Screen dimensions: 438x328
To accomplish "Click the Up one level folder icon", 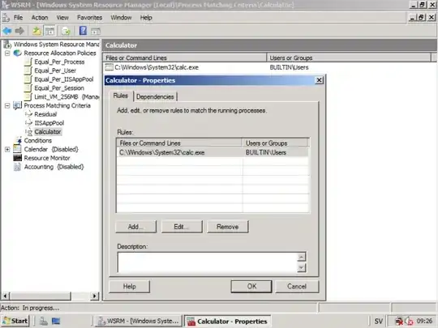I will [36, 31].
